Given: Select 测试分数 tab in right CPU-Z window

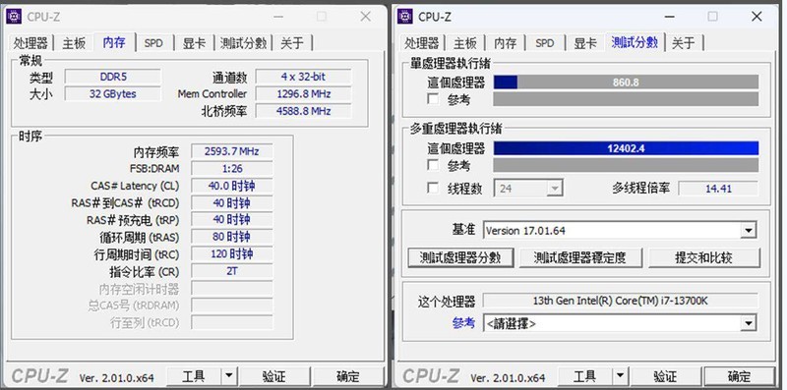Looking at the screenshot, I should click(635, 42).
